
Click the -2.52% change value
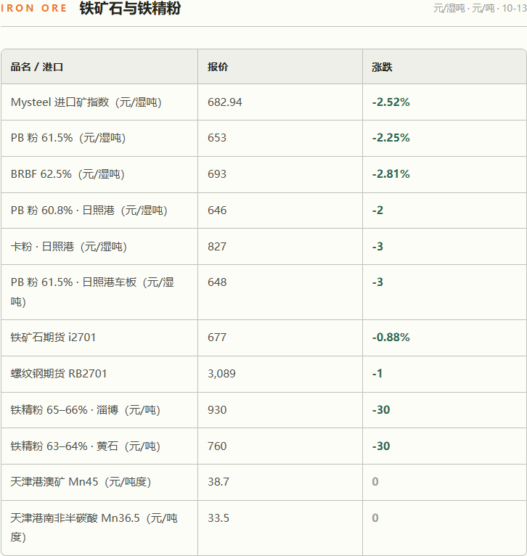391,102
